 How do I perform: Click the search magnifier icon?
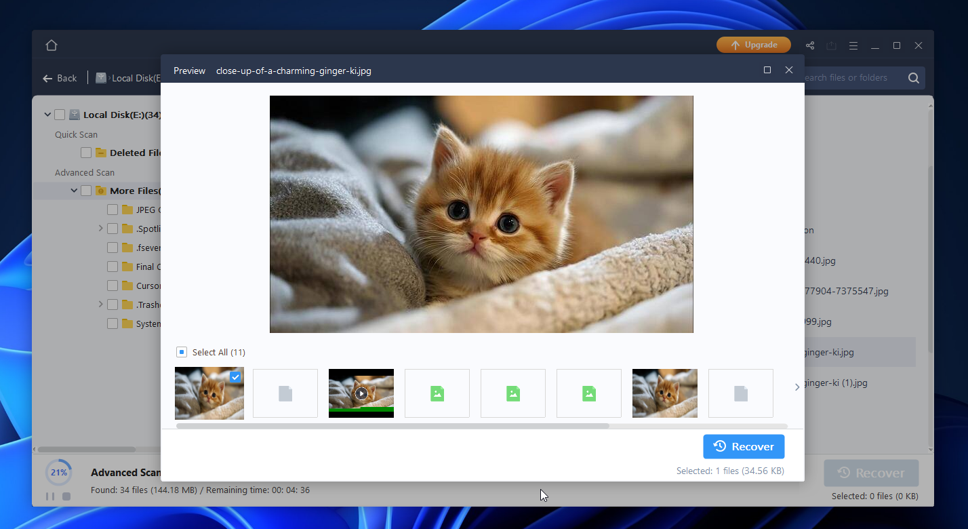click(x=913, y=78)
